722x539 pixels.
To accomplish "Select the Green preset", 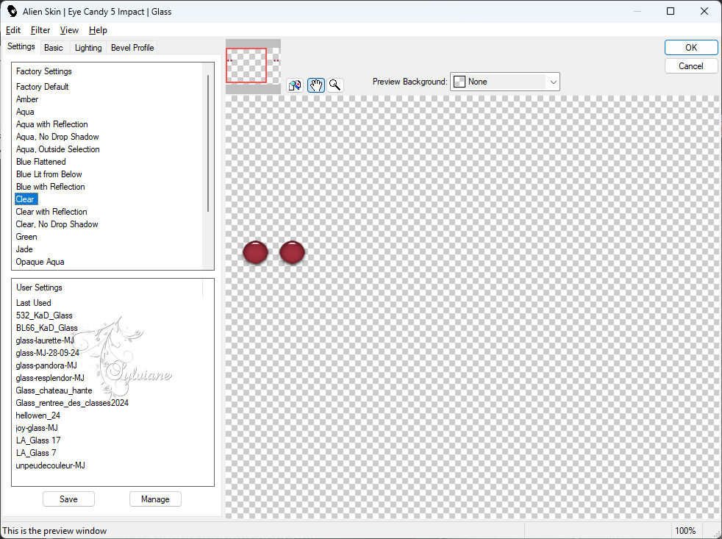I will click(26, 236).
